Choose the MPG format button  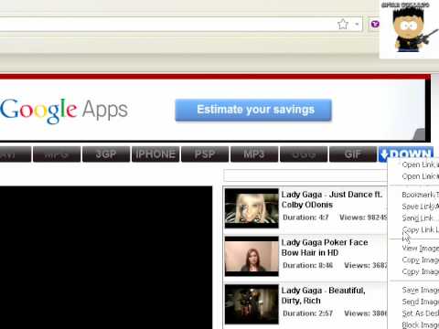click(57, 154)
